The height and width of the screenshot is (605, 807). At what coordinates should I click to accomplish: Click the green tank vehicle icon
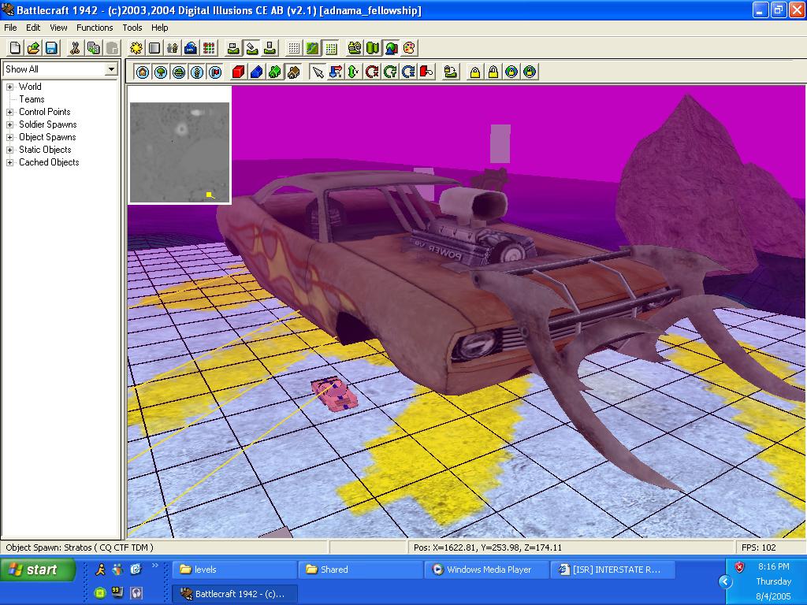pos(354,48)
